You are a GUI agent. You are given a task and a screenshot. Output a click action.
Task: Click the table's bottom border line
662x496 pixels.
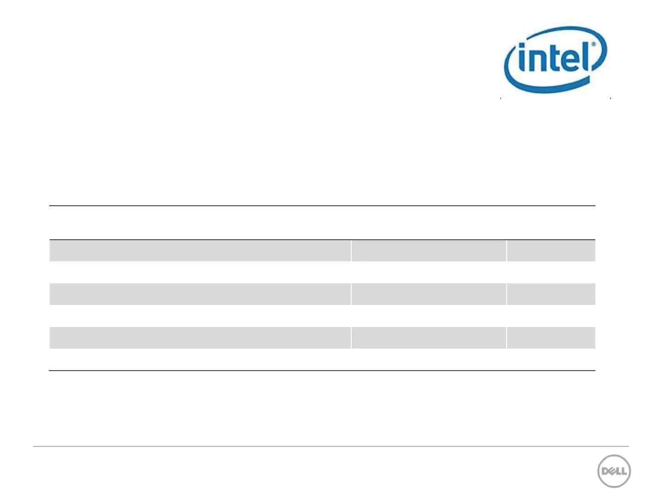point(322,371)
